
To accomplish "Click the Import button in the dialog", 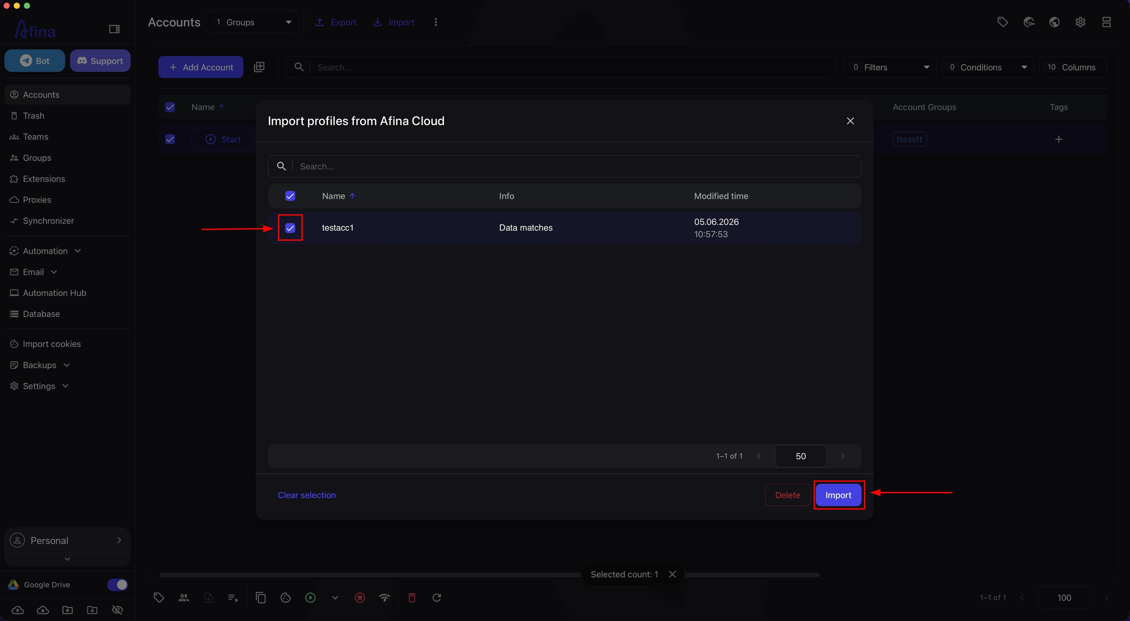I will tap(838, 495).
